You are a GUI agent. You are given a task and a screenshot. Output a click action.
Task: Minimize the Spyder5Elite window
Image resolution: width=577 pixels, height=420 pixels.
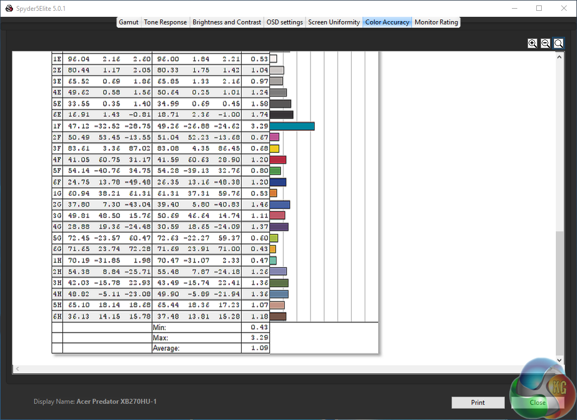pyautogui.click(x=515, y=8)
